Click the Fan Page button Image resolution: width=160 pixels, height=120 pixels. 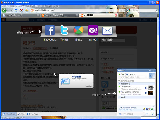32,114
